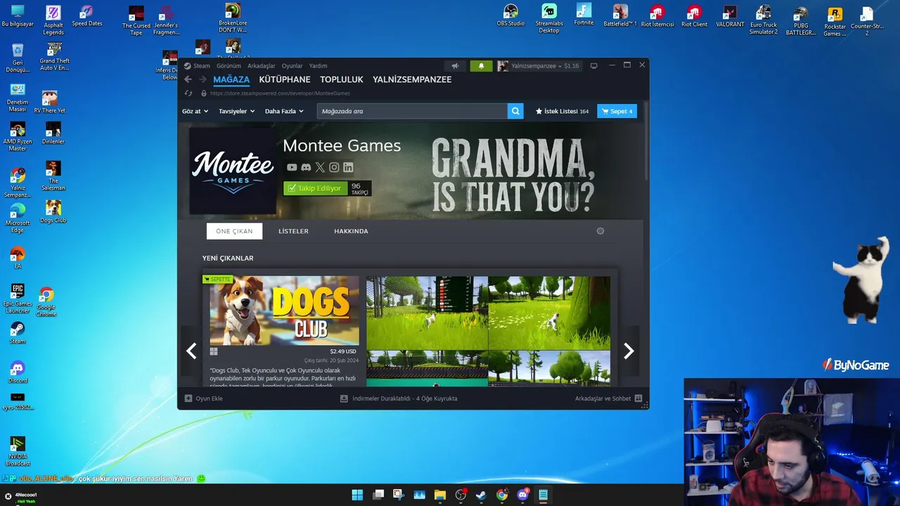Open İstek Listesi wishlist
Viewport: 900px width, 506px height.
pos(562,111)
